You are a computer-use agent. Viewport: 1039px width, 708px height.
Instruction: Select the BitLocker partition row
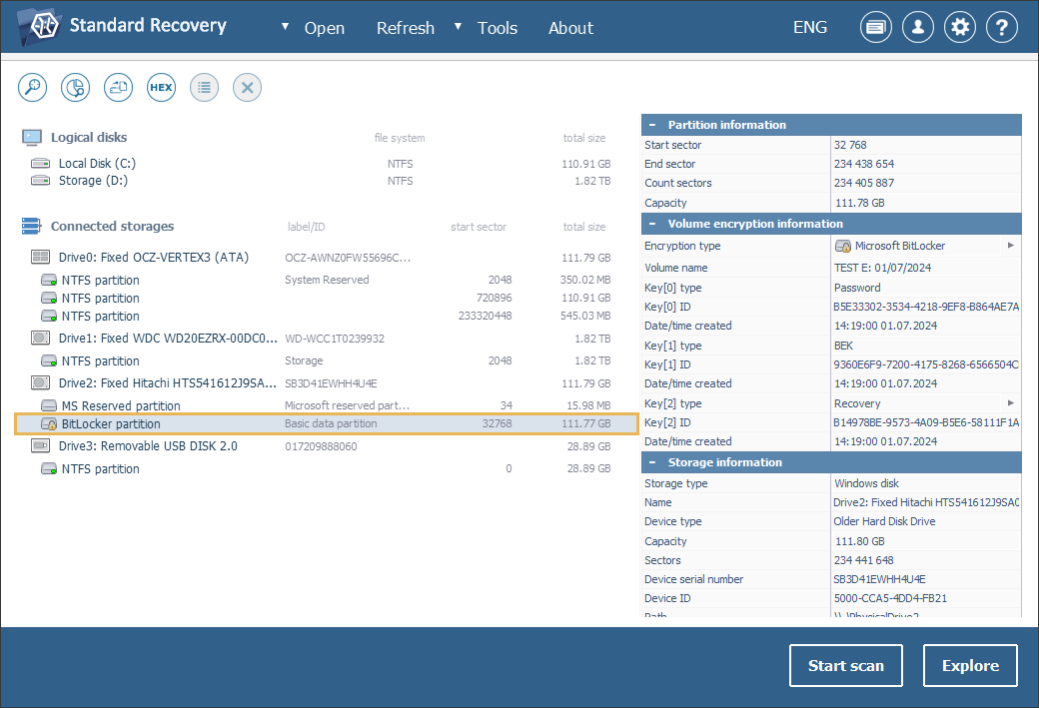(x=326, y=423)
